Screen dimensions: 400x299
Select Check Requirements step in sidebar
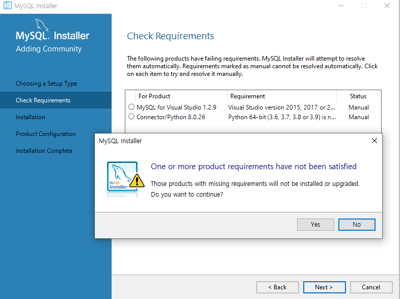point(56,100)
